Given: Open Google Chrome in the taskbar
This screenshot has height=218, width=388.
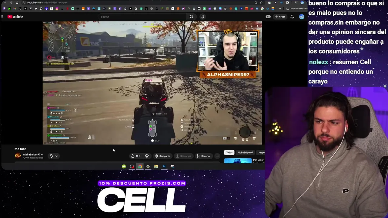Looking at the screenshot, I should click(140, 166).
